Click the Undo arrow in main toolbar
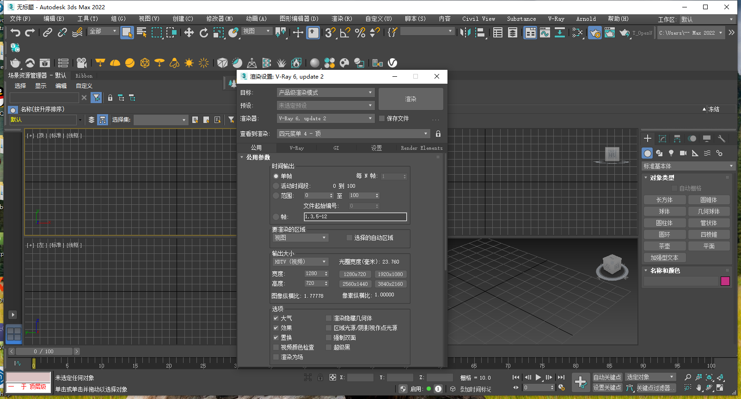 (x=16, y=32)
